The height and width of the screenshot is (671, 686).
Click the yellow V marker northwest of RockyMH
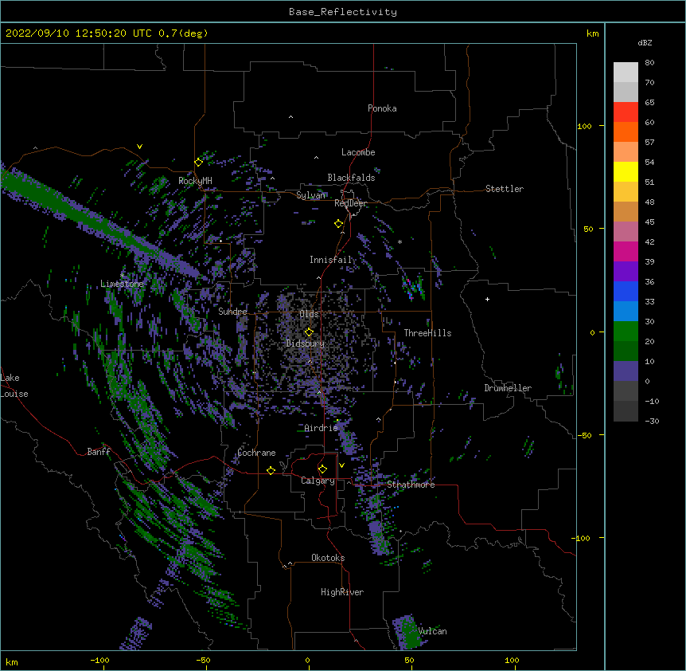click(x=139, y=147)
